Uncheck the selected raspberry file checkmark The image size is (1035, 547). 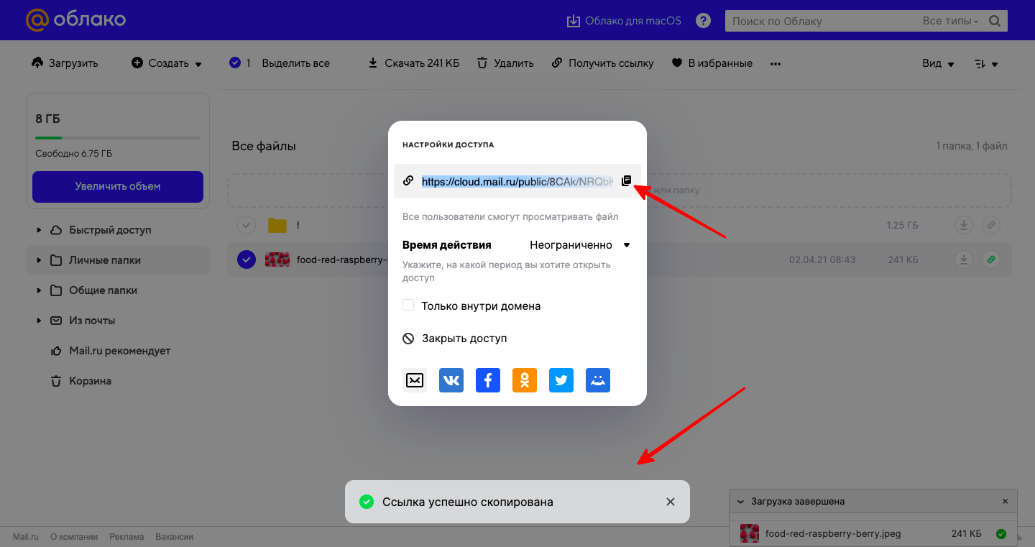click(x=247, y=259)
